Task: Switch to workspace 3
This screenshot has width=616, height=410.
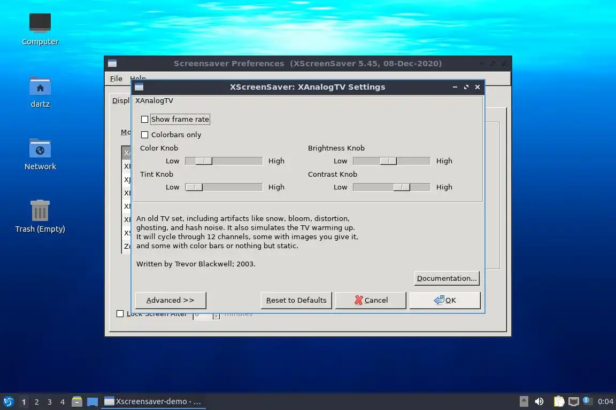Action: point(50,402)
